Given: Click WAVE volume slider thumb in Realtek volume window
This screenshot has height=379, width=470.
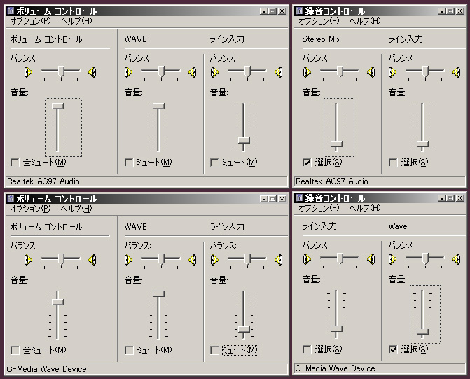Looking at the screenshot, I should 159,106.
